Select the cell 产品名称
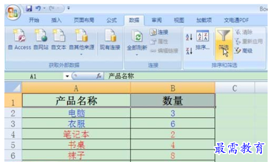Screen dimensions: 268x162 [76, 101]
